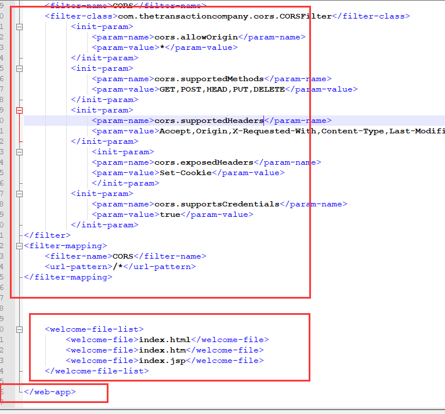This screenshot has height=414, width=445.
Task: Collapse the init-param block containing cors.supportedMethods
Action: (x=19, y=68)
